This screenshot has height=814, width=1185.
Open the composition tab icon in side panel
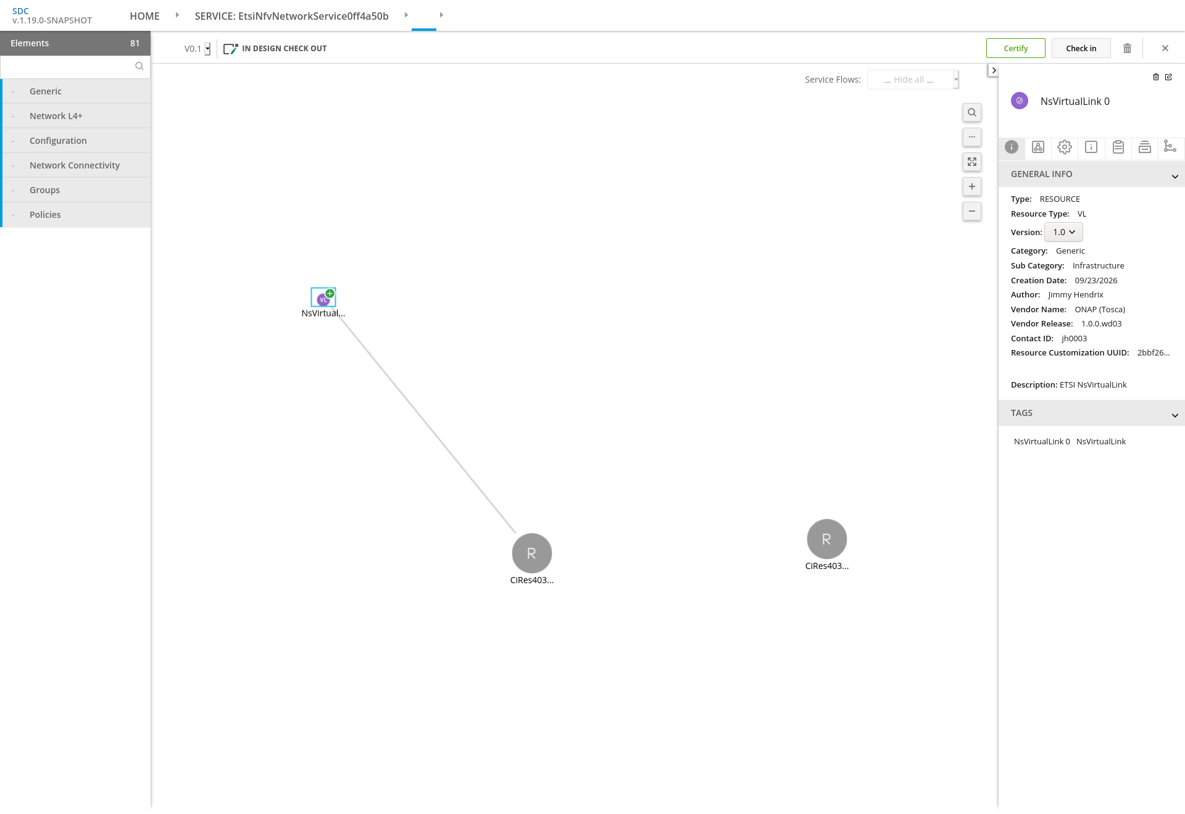coord(1038,147)
